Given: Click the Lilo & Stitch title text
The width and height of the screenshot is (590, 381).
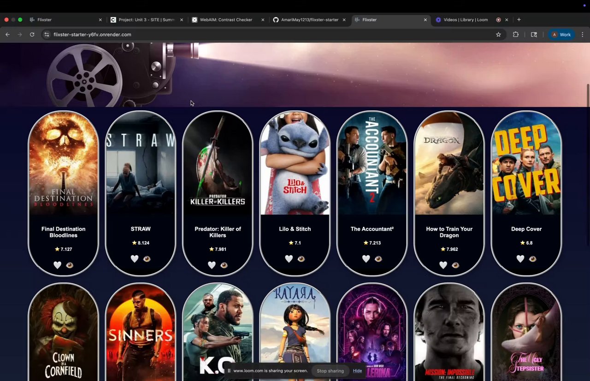Looking at the screenshot, I should tap(295, 229).
